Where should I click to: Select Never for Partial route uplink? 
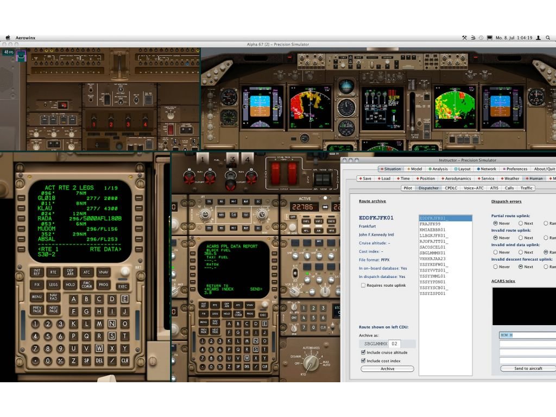coord(495,223)
